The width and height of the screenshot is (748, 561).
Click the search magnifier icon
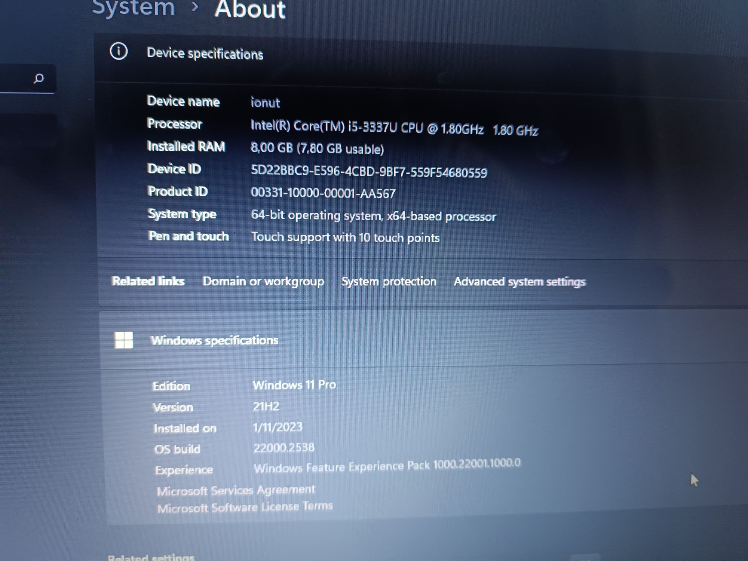(39, 79)
